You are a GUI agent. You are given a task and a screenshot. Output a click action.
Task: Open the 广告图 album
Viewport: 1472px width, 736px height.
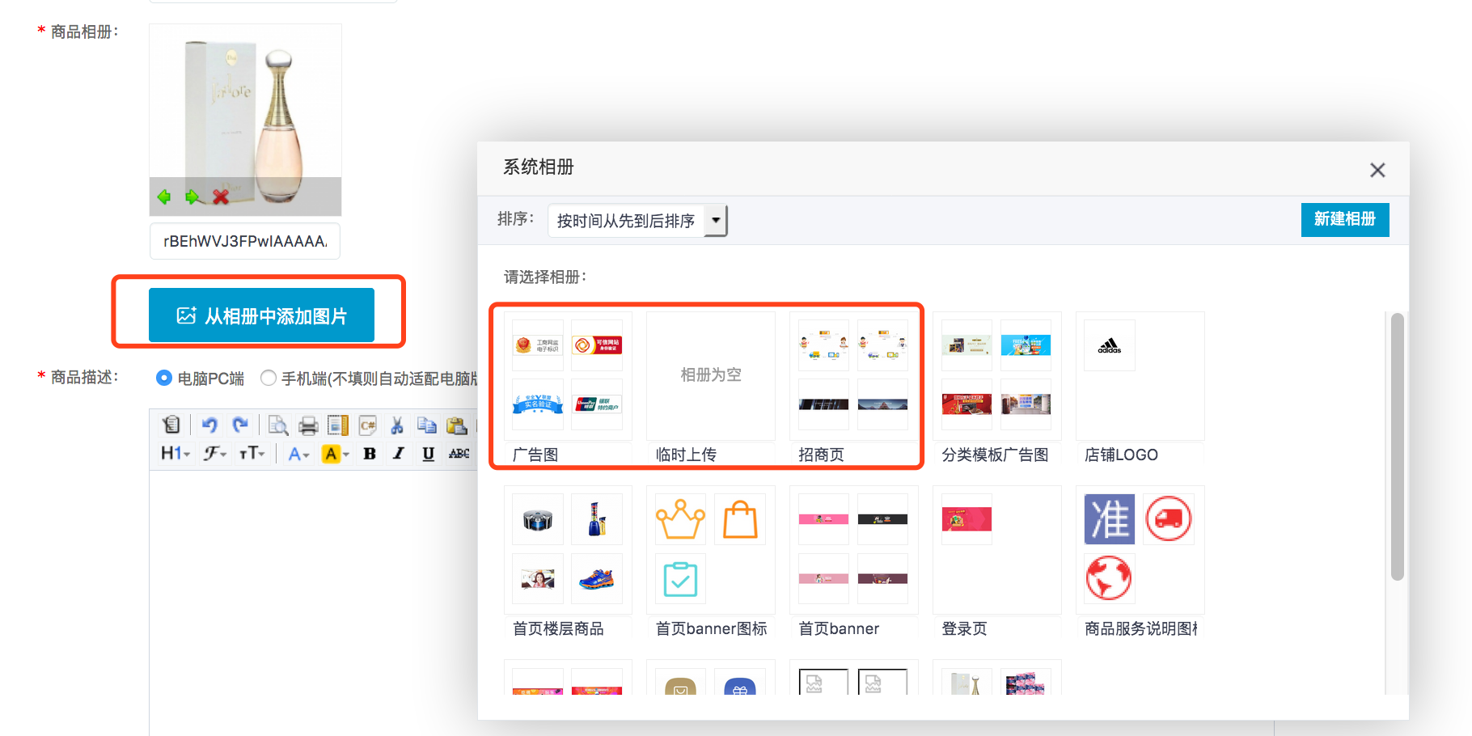[567, 375]
